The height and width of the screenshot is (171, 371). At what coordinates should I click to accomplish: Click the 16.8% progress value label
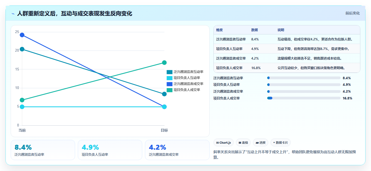coord(347,98)
